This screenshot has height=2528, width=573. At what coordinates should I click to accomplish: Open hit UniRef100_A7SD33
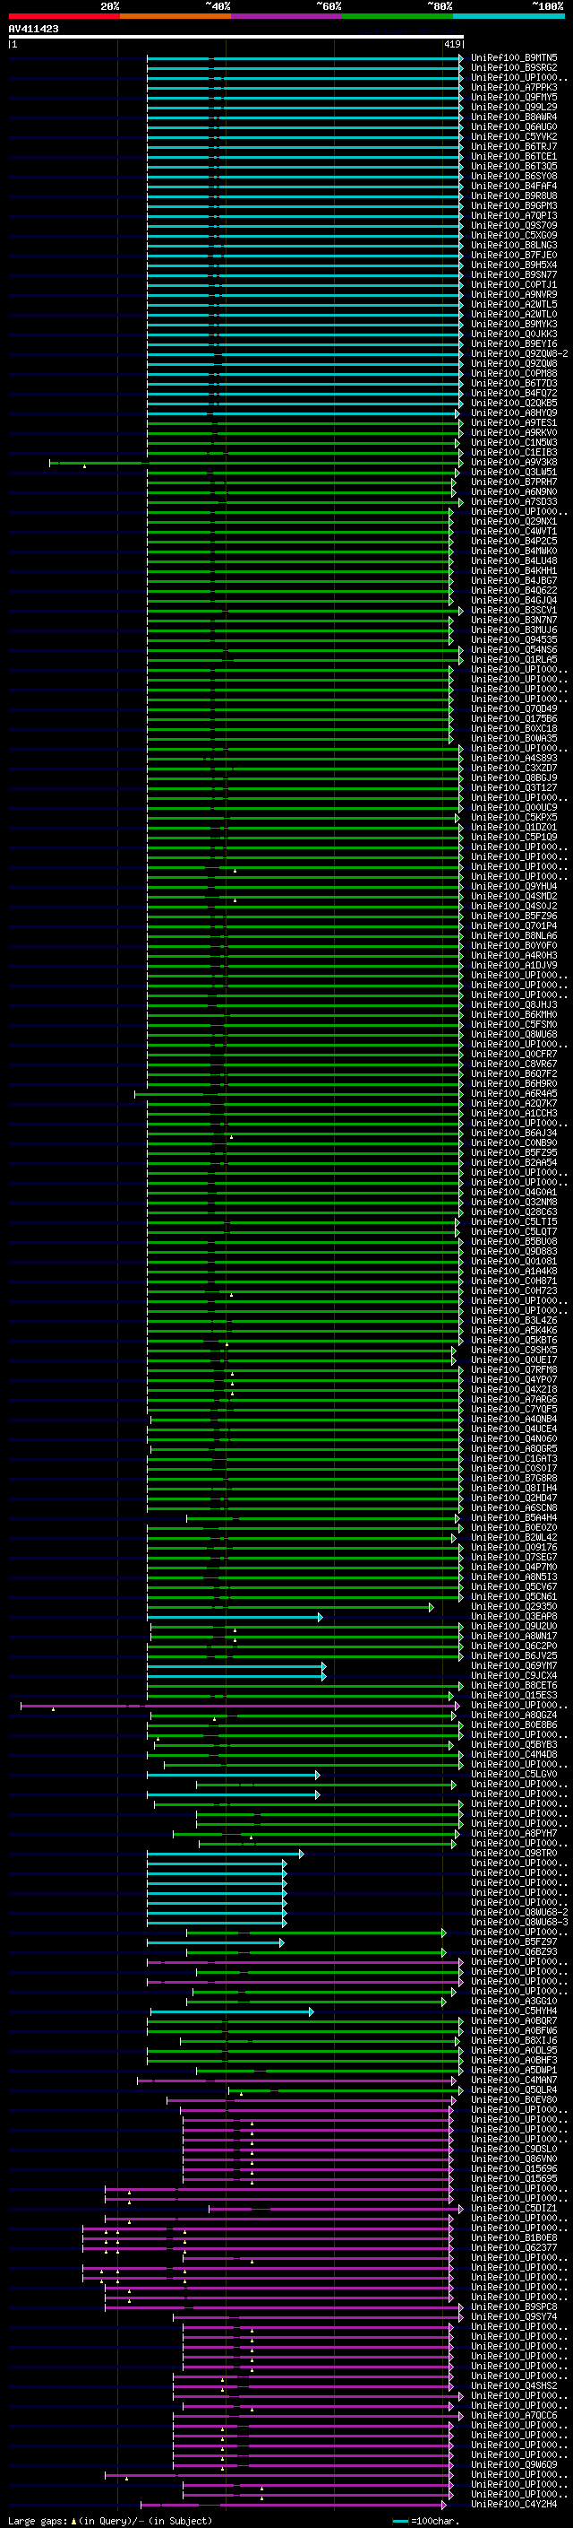(514, 501)
